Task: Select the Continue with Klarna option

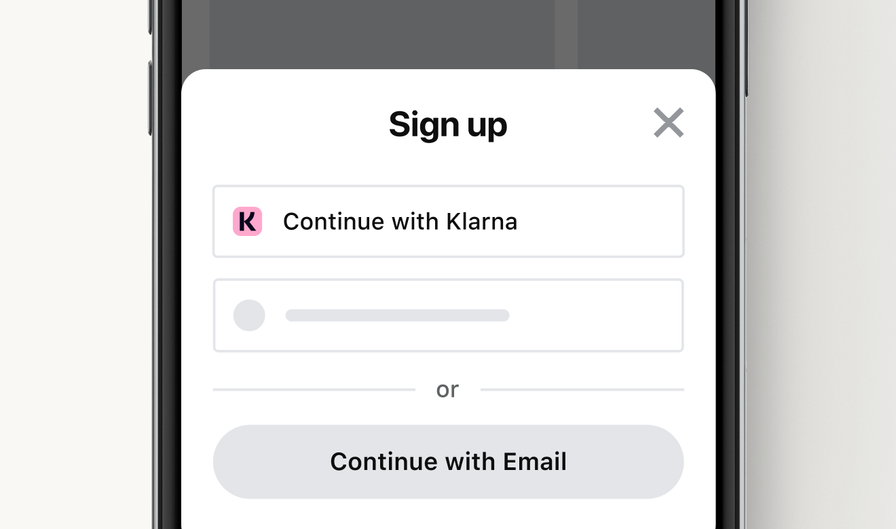Action: tap(448, 221)
